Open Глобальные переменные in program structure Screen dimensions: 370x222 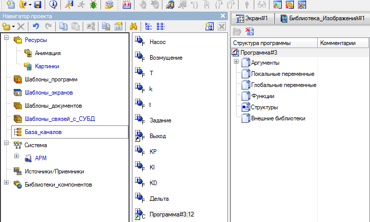click(x=284, y=85)
